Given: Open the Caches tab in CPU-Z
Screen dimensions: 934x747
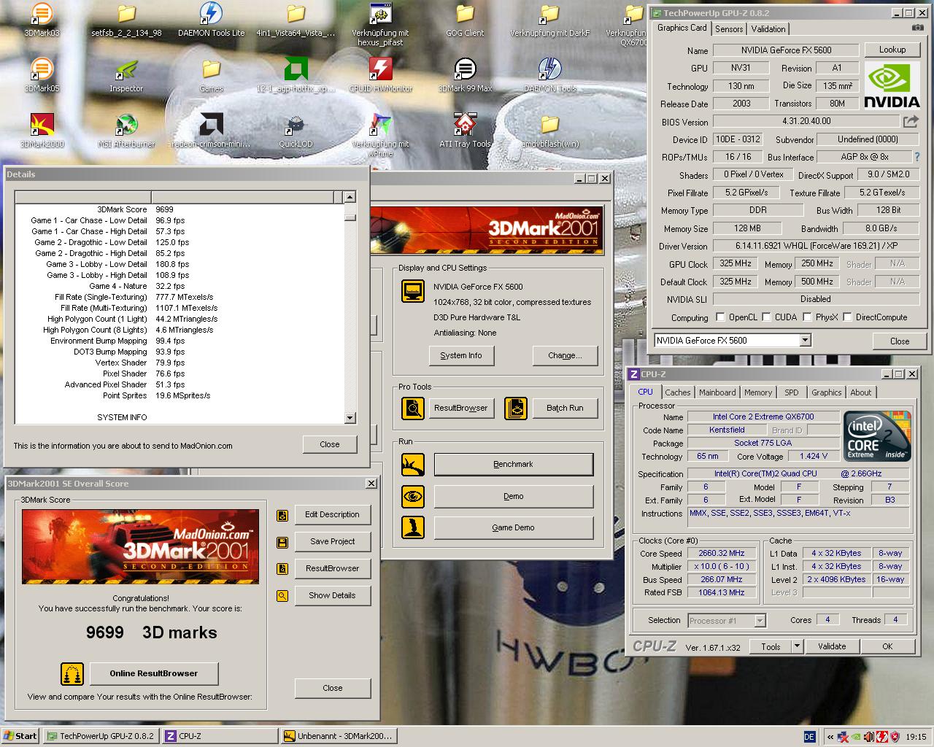Looking at the screenshot, I should tap(677, 392).
